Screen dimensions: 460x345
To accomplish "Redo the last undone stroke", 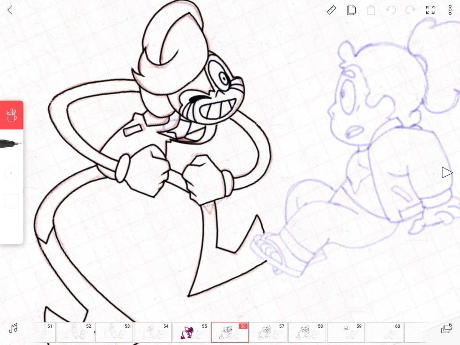I will click(x=410, y=10).
